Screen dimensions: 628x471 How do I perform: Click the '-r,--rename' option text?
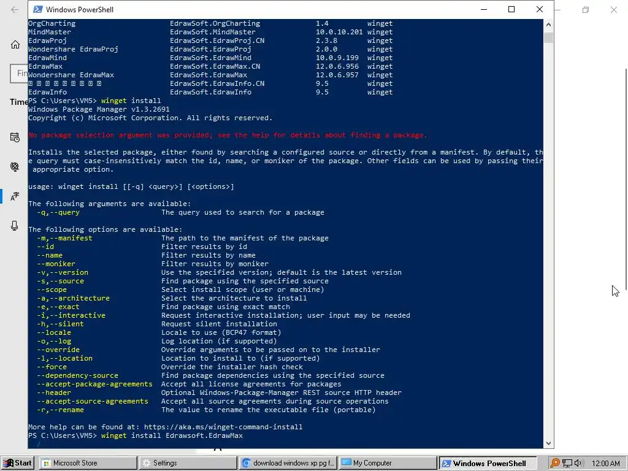pyautogui.click(x=61, y=410)
